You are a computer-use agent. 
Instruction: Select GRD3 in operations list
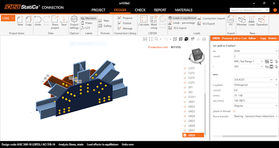point(192,111)
